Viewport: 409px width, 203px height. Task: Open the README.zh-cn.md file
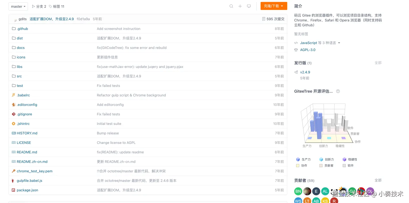(32, 162)
